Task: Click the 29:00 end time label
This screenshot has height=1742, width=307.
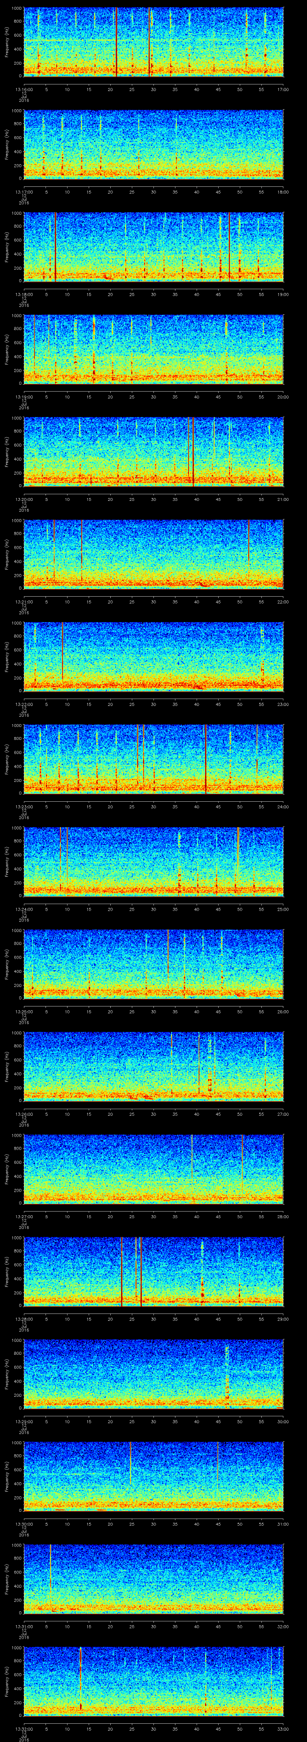Action: (283, 1319)
